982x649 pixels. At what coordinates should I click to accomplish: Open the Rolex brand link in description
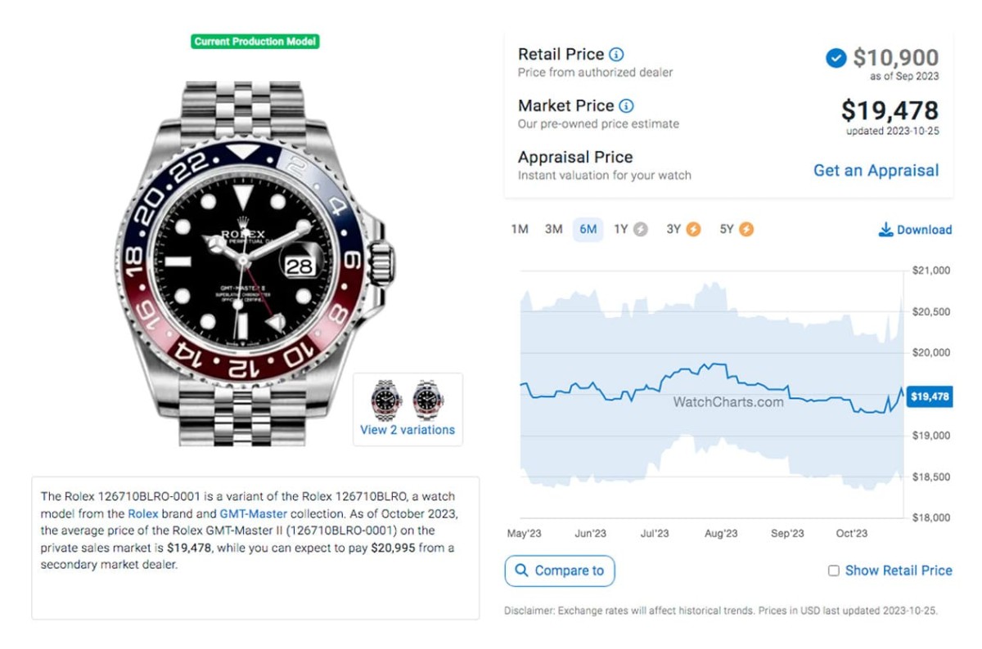coord(143,514)
